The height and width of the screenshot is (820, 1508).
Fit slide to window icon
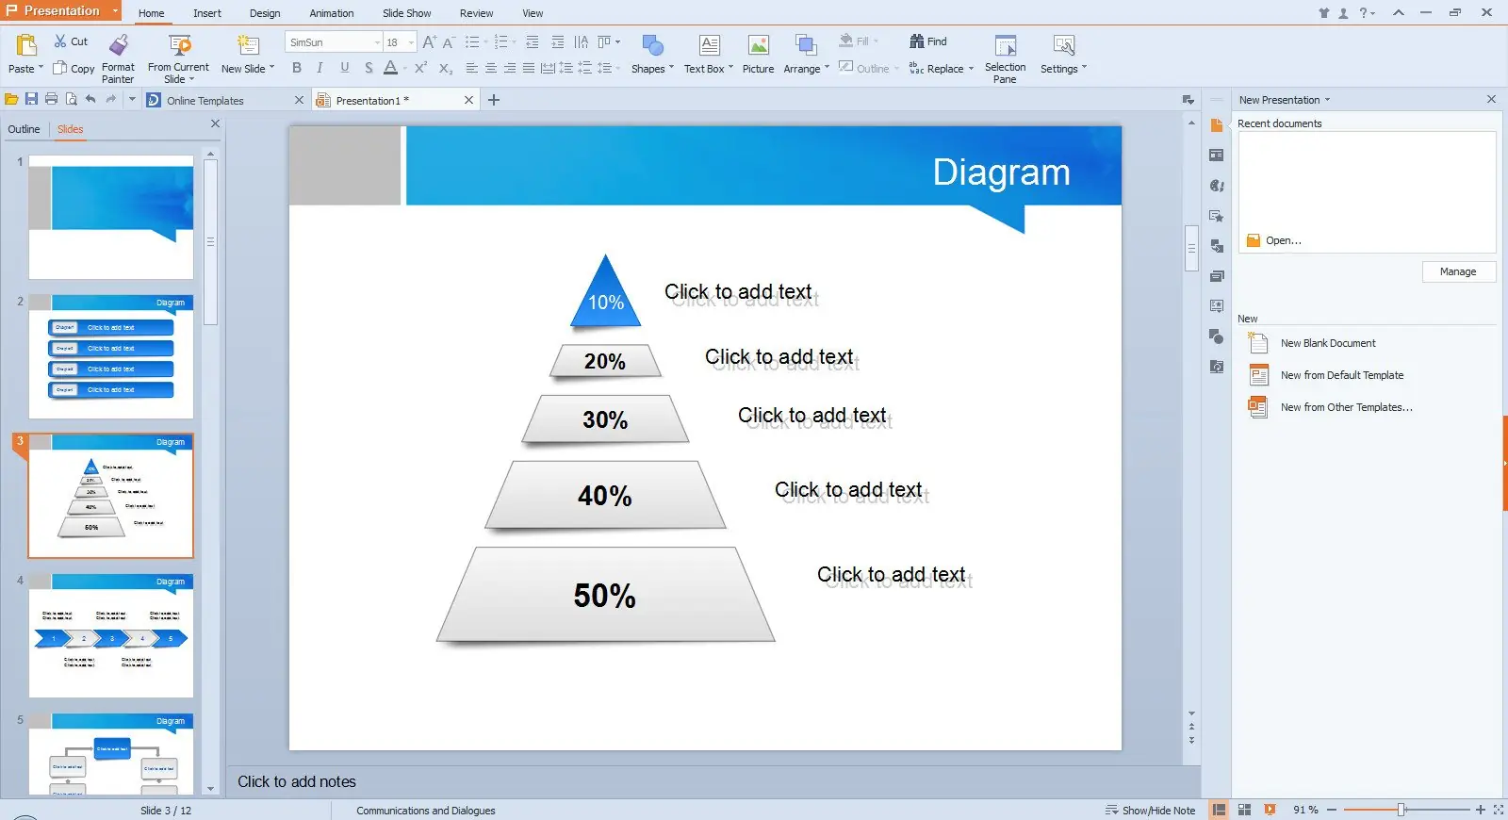pyautogui.click(x=1499, y=810)
